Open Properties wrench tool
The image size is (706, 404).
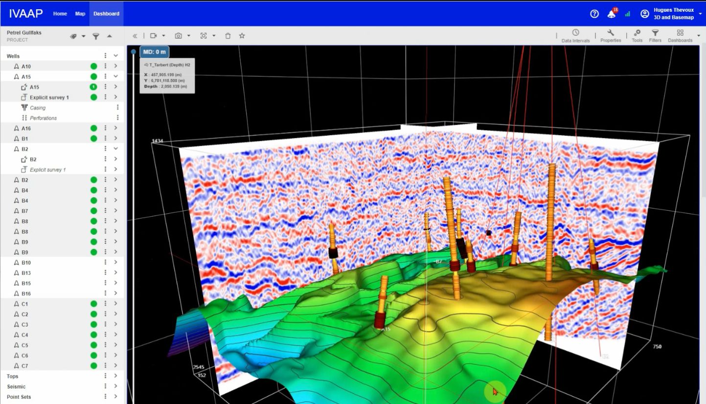point(611,33)
